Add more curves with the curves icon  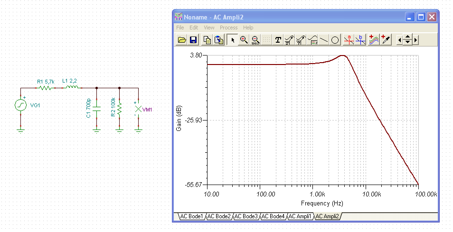pos(374,40)
